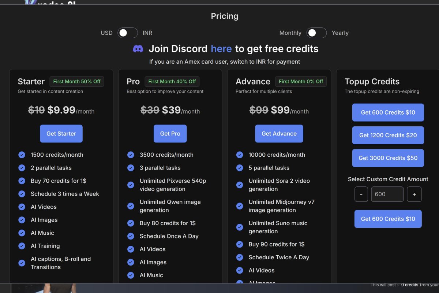439x293 pixels.
Task: Click checkmark next to Schedule Once A Day
Action: tap(131, 236)
